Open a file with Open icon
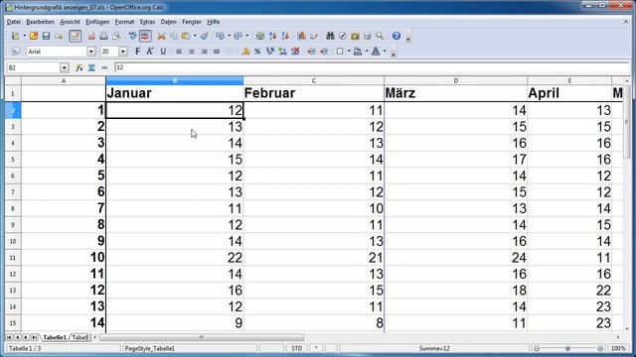Image resolution: width=636 pixels, height=357 pixels. point(33,36)
